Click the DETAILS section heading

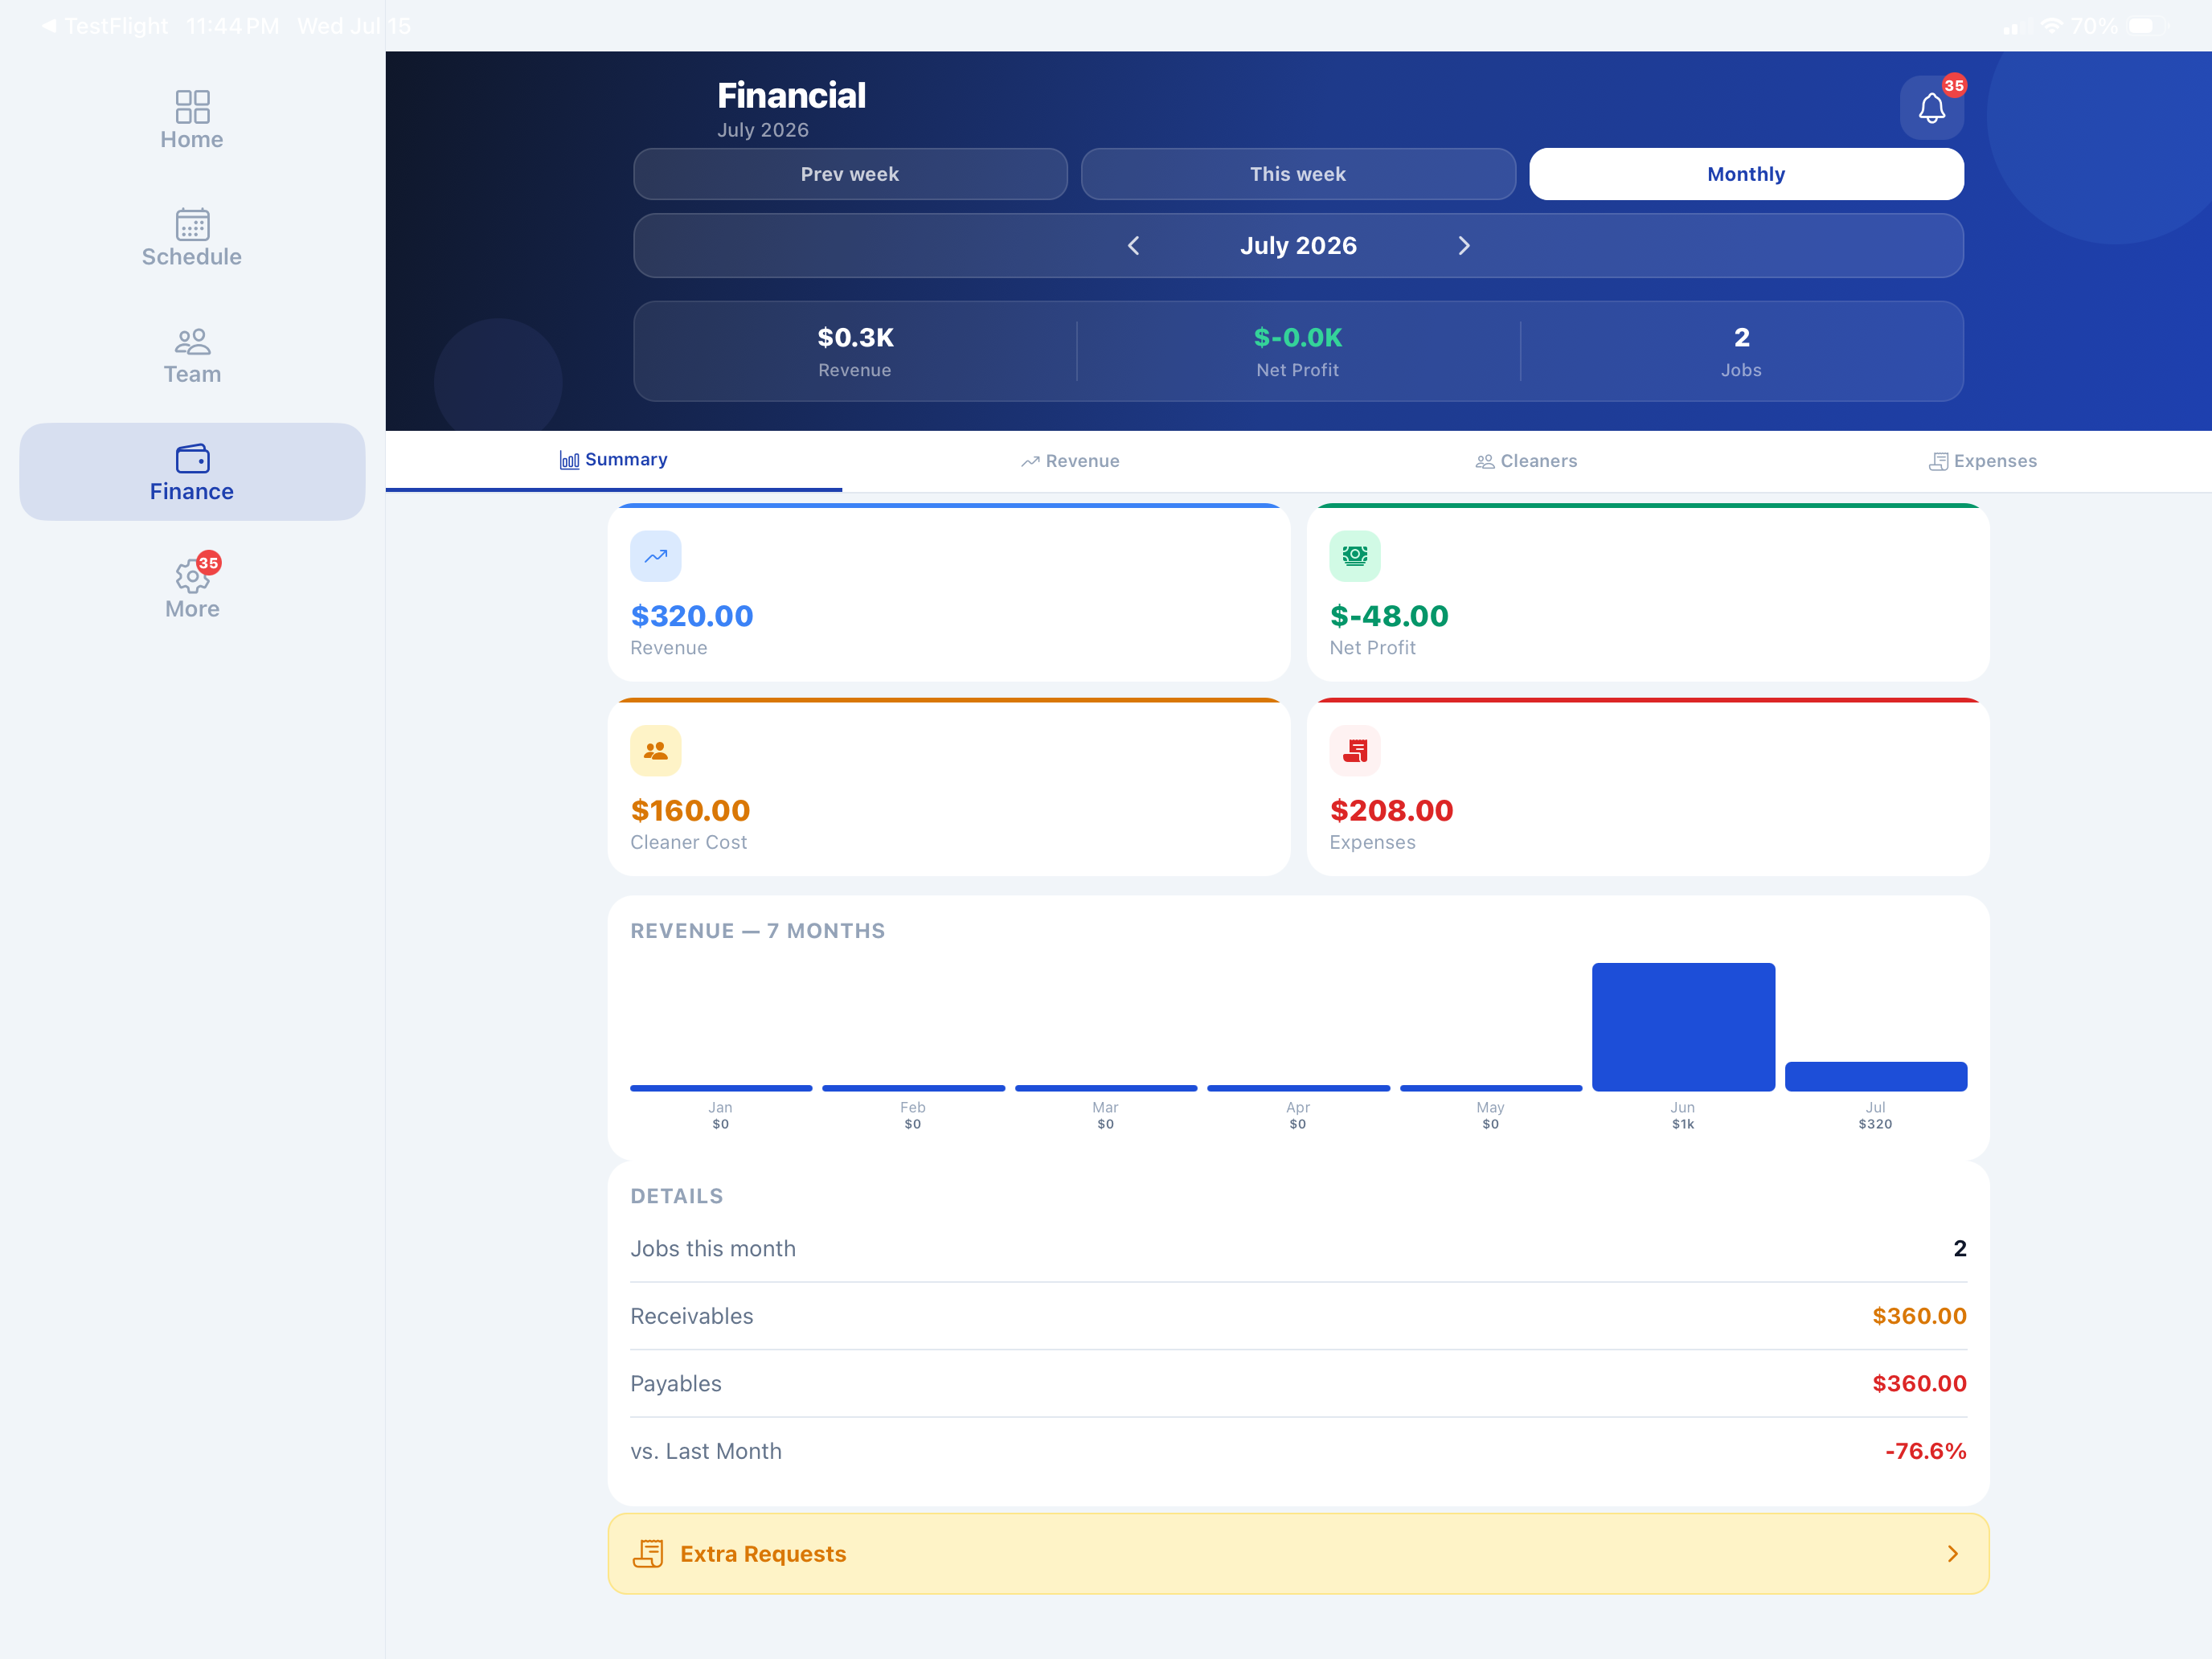[x=676, y=1196]
